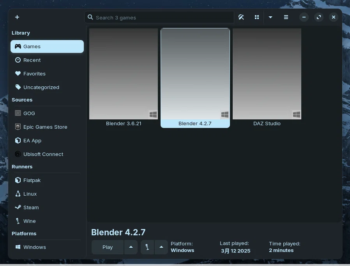
Task: Click the Blender 3.6.21 title label
Action: coord(124,123)
